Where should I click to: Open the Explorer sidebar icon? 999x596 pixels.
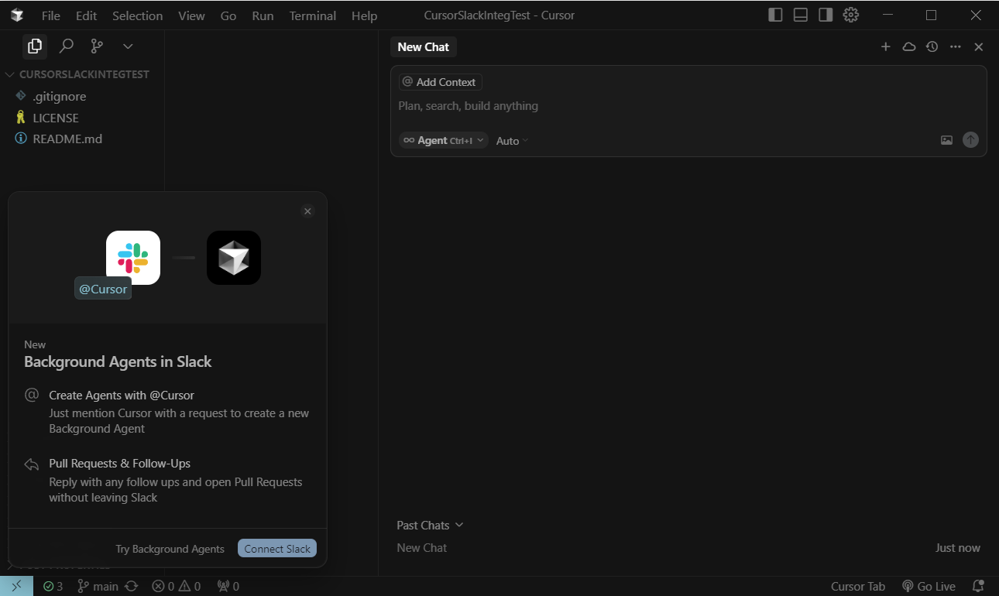pos(34,46)
